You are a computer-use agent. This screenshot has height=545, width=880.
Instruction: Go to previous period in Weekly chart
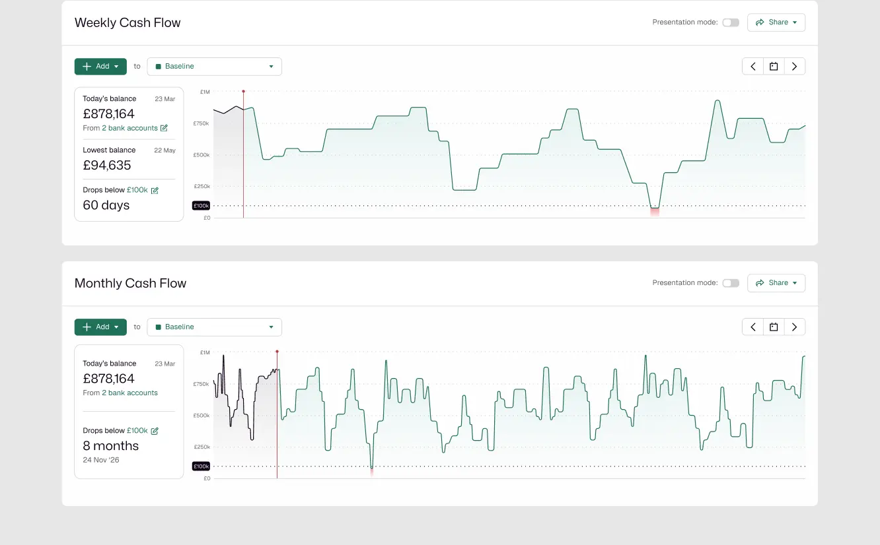753,67
